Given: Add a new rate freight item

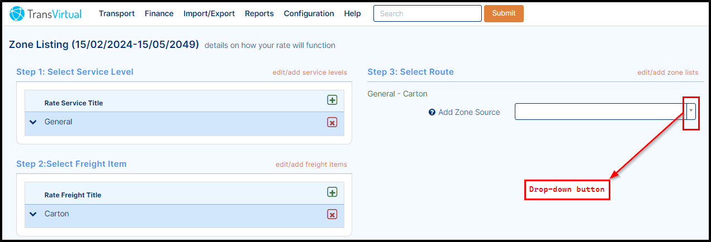Looking at the screenshot, I should click(x=332, y=192).
